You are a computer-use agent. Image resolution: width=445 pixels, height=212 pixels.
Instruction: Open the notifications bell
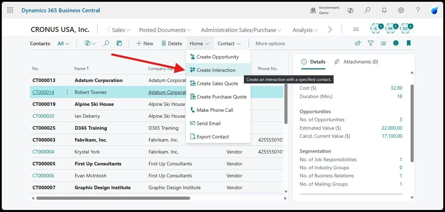coord(384,10)
